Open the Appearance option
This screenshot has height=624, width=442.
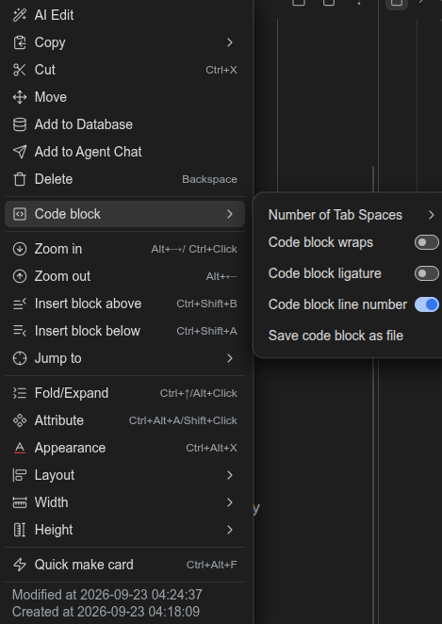pyautogui.click(x=124, y=448)
